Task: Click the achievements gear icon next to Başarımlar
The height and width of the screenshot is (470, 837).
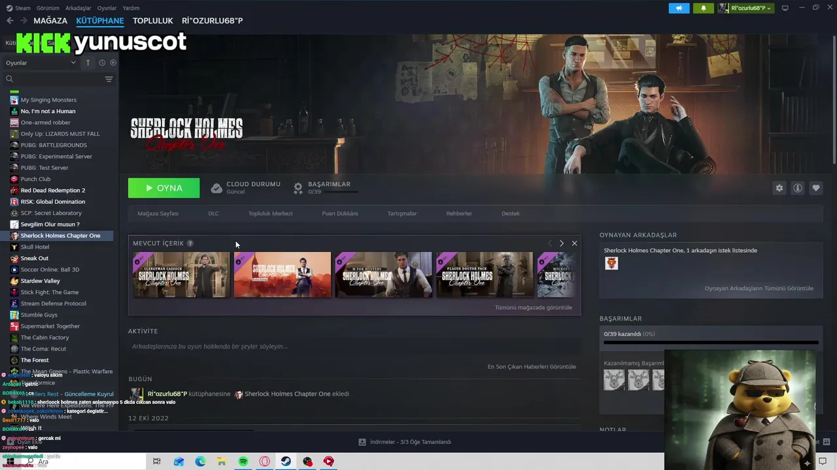Action: pyautogui.click(x=298, y=188)
